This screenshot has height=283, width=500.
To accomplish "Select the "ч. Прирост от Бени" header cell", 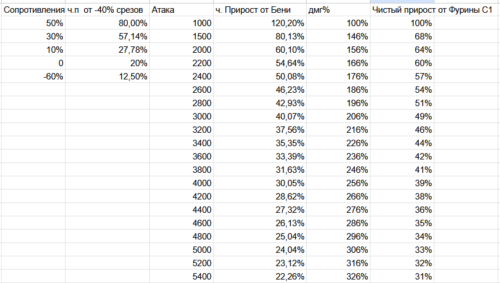I will pyautogui.click(x=259, y=10).
